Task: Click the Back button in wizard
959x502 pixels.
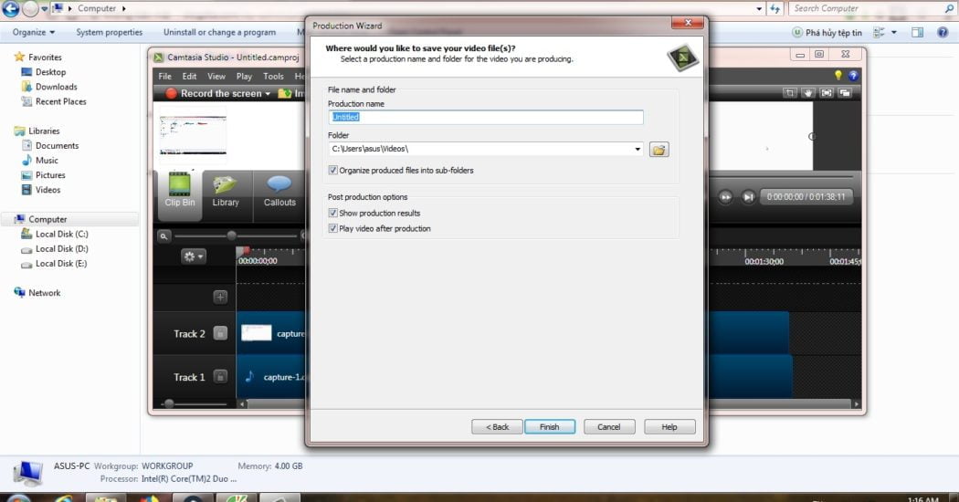Action: pos(497,427)
